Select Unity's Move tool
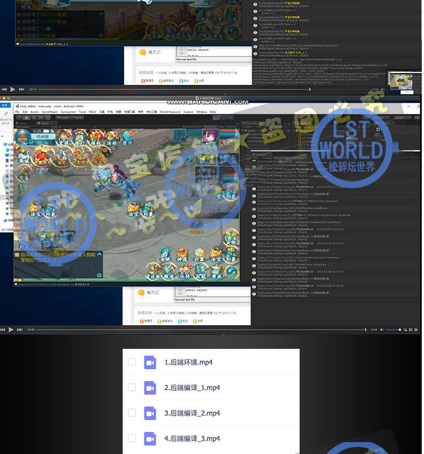This screenshot has height=454, width=424. pos(27,118)
